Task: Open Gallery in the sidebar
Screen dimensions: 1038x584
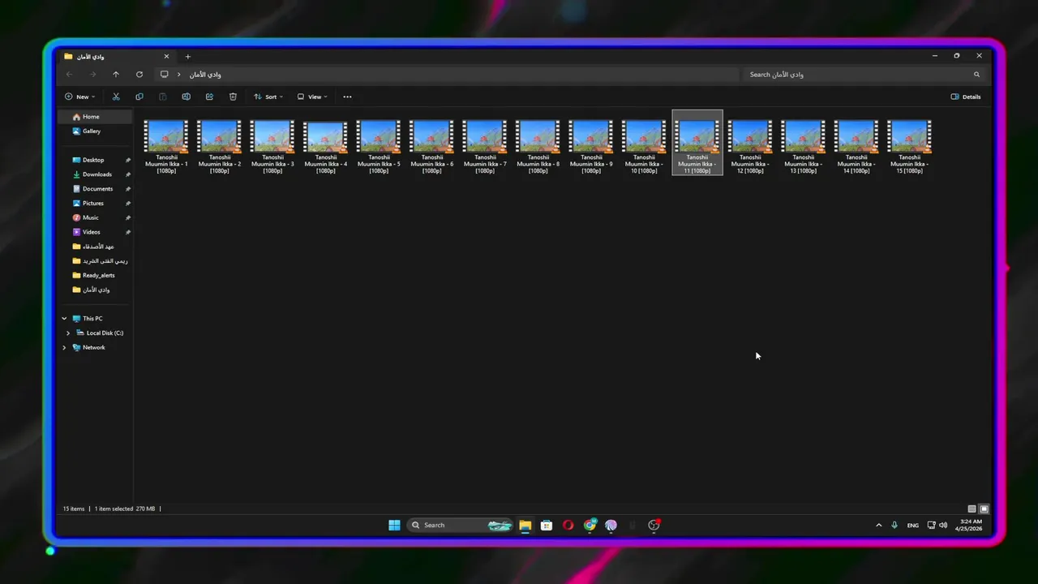Action: (94, 131)
